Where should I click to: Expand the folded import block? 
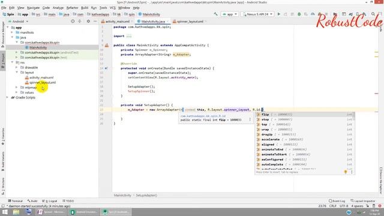pyautogui.click(x=129, y=36)
